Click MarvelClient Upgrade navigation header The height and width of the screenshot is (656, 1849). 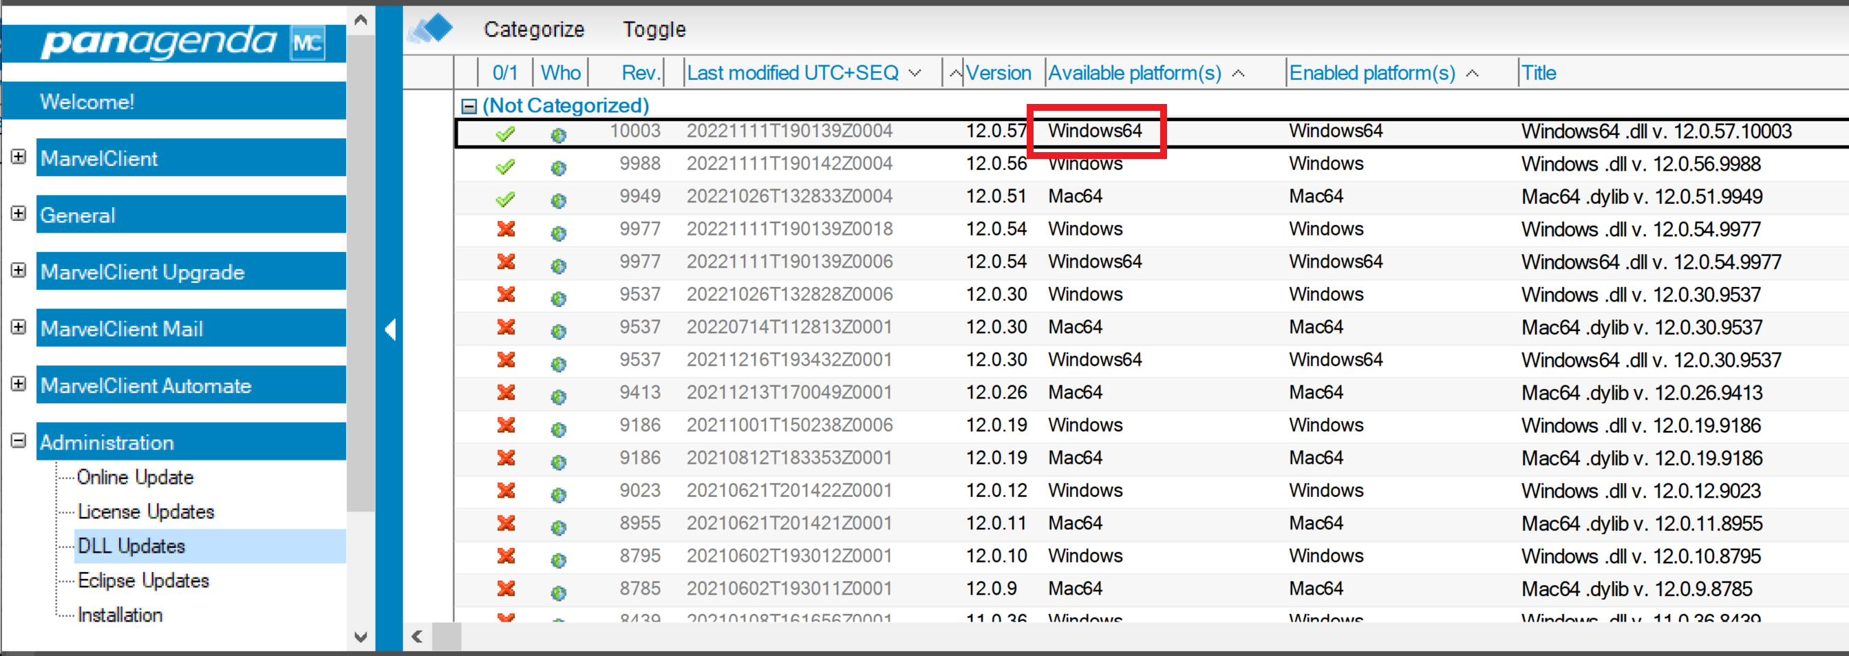[191, 271]
